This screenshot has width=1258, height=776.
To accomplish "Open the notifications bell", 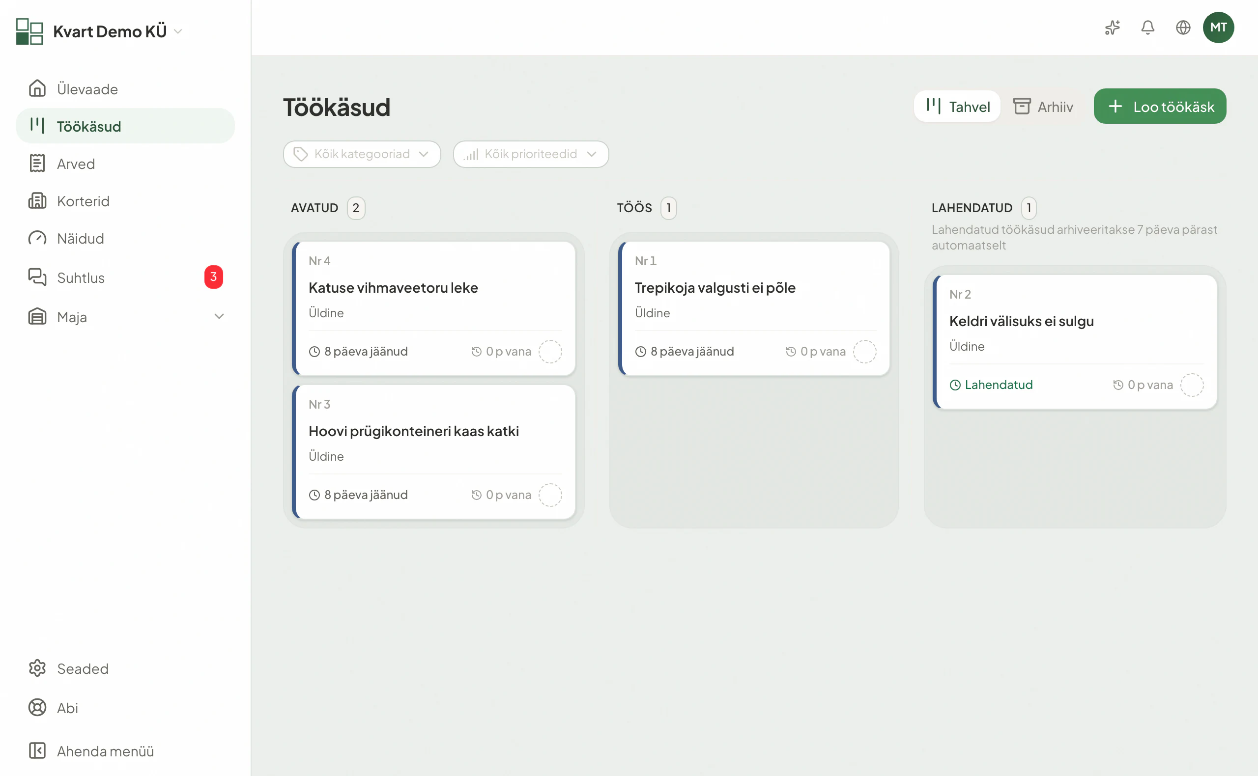I will pos(1147,28).
